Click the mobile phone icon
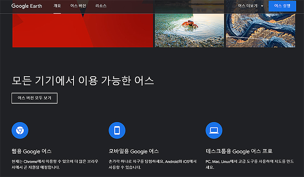 coord(117,130)
